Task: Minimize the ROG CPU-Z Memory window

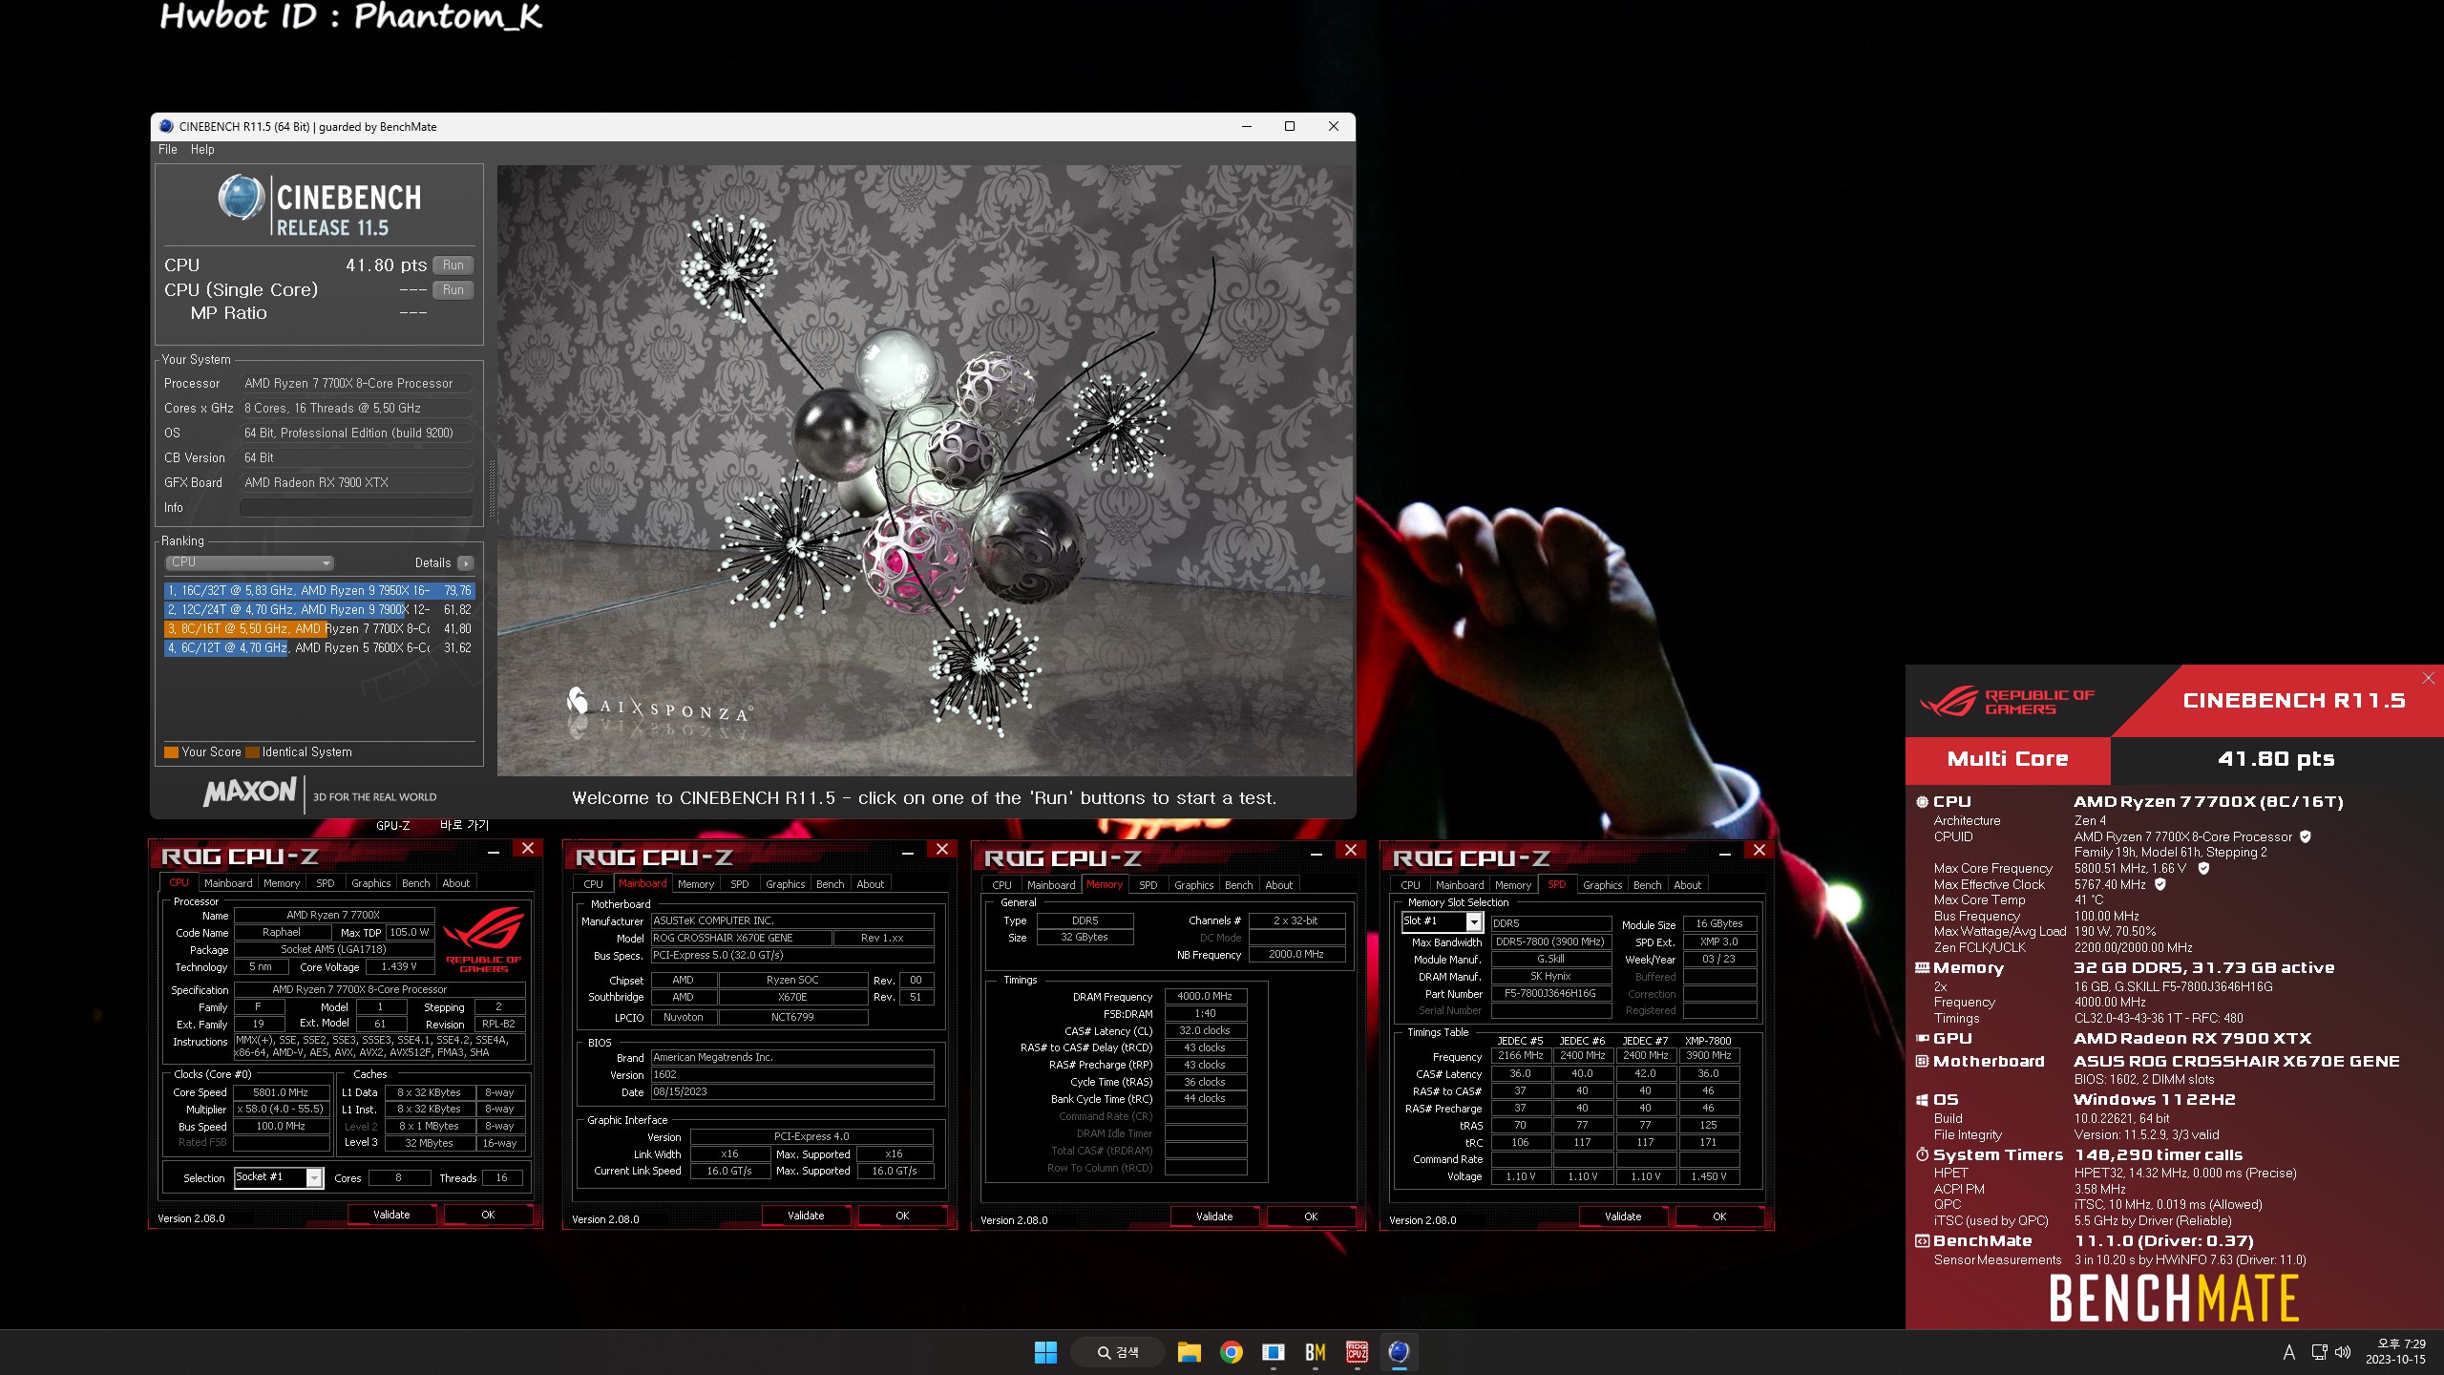Action: coord(1316,851)
